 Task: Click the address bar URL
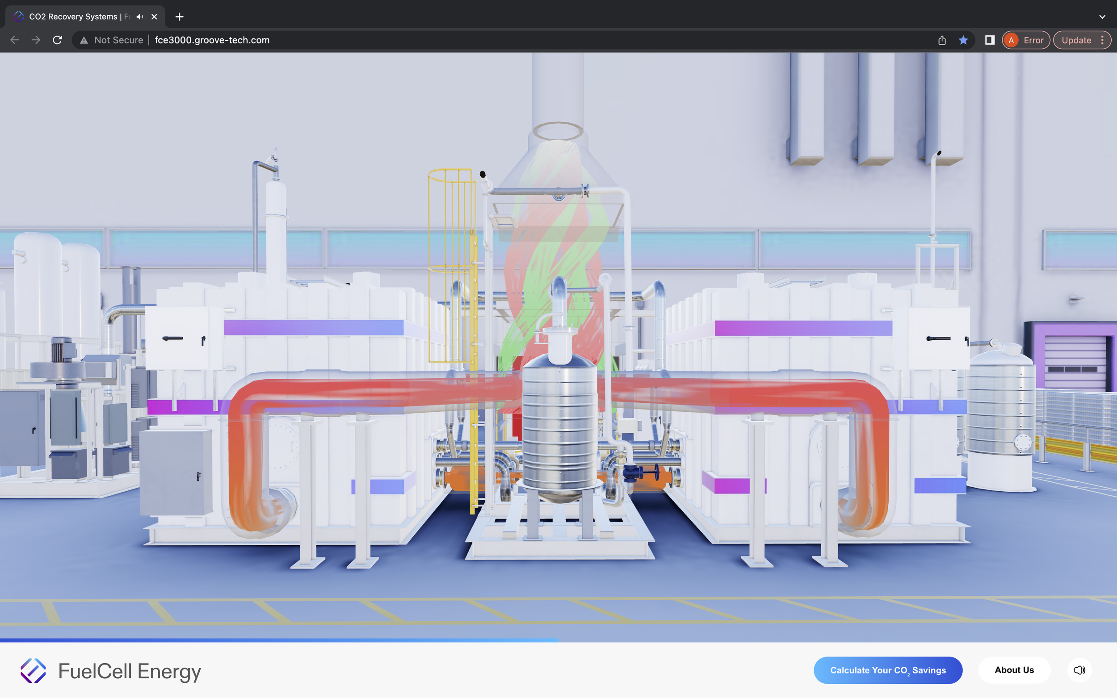click(x=212, y=40)
